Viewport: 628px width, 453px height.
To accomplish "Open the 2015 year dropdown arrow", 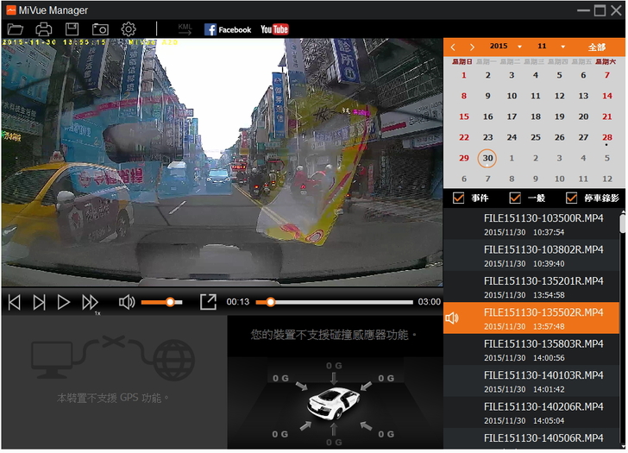I will [517, 47].
